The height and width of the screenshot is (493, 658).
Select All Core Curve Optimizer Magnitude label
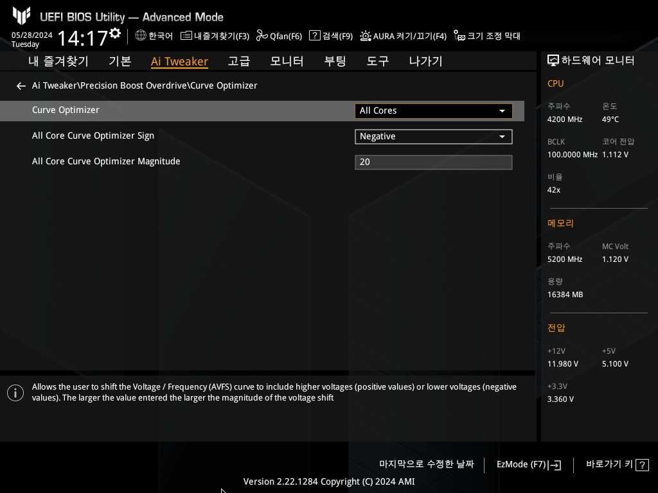[106, 161]
